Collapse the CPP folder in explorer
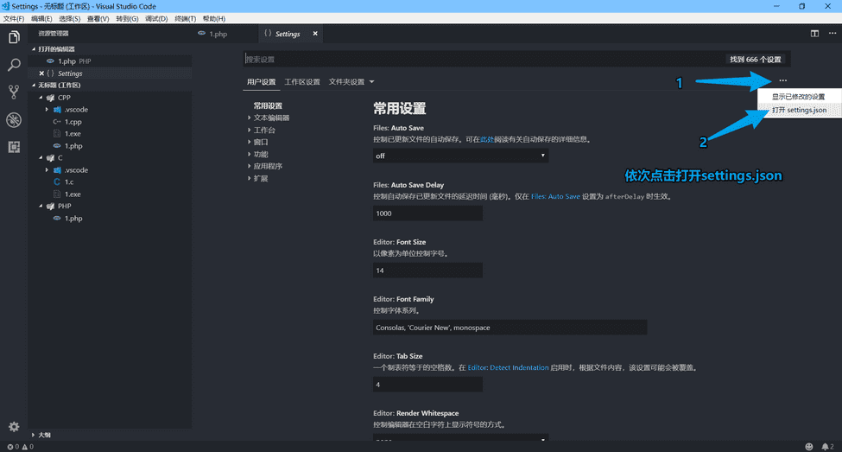Image resolution: width=842 pixels, height=452 pixels. pos(41,98)
